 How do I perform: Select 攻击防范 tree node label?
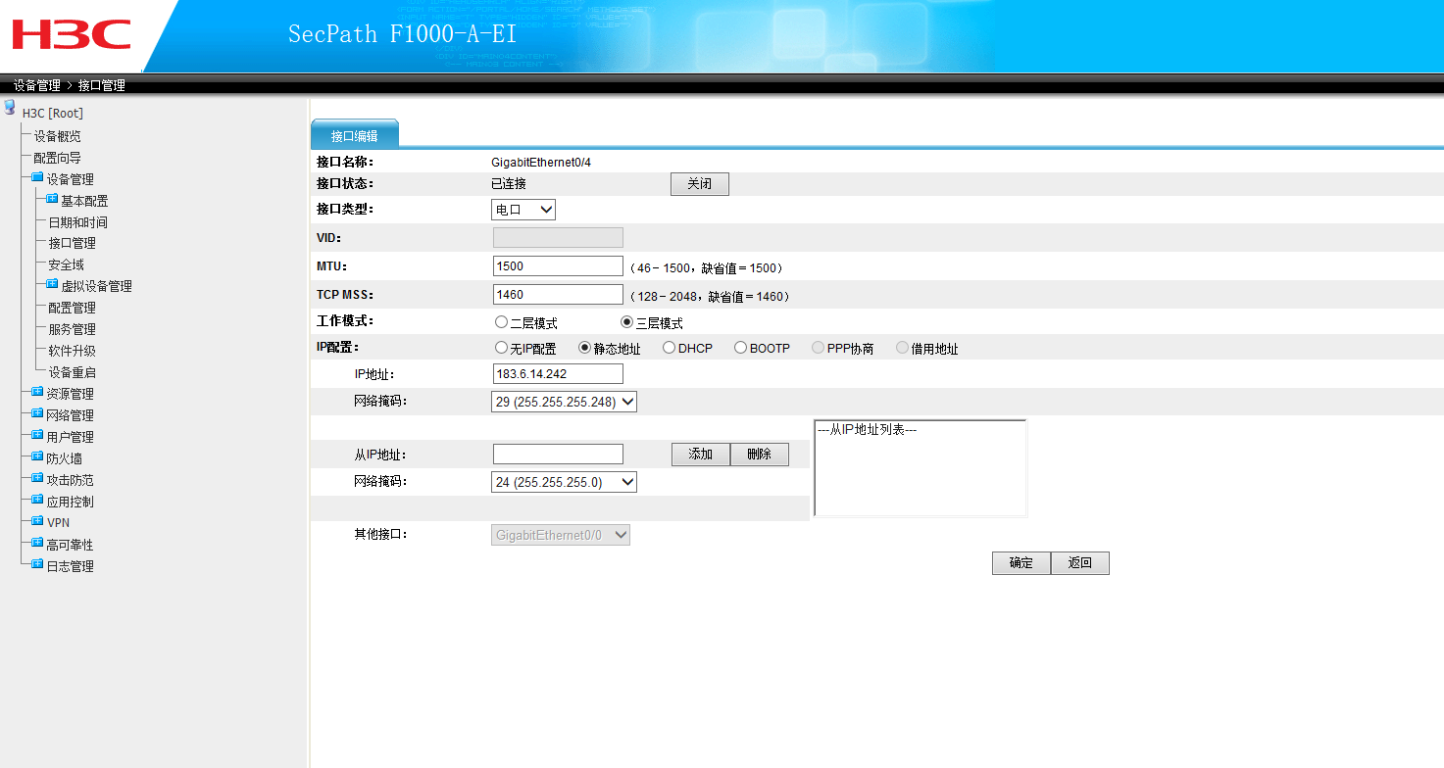pyautogui.click(x=71, y=480)
